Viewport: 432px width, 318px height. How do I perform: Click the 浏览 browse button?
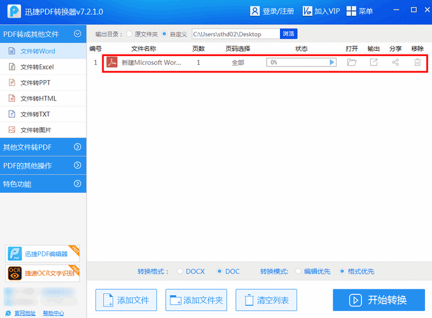pos(288,34)
